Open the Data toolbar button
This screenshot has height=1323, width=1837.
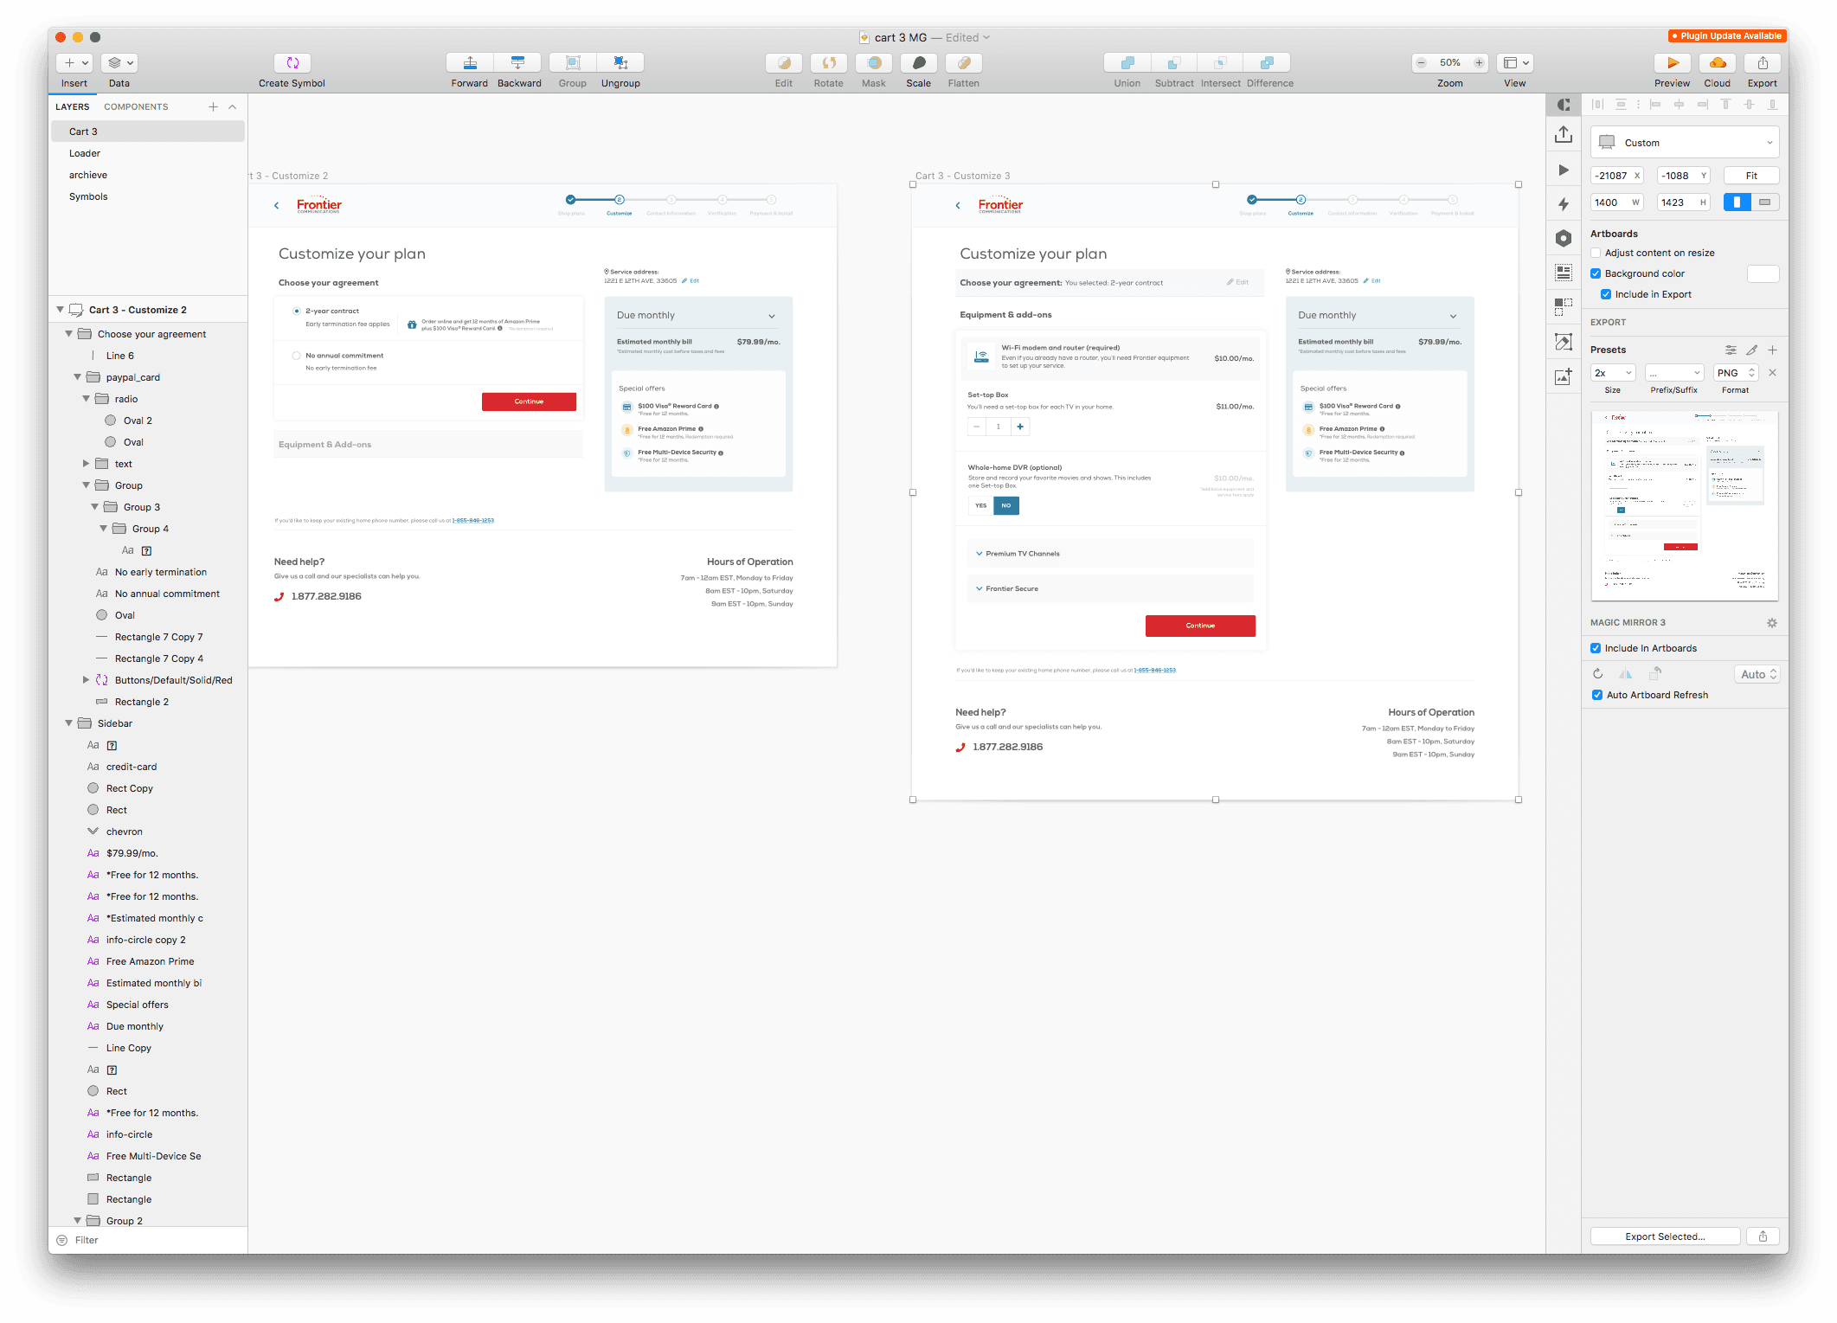pyautogui.click(x=119, y=63)
